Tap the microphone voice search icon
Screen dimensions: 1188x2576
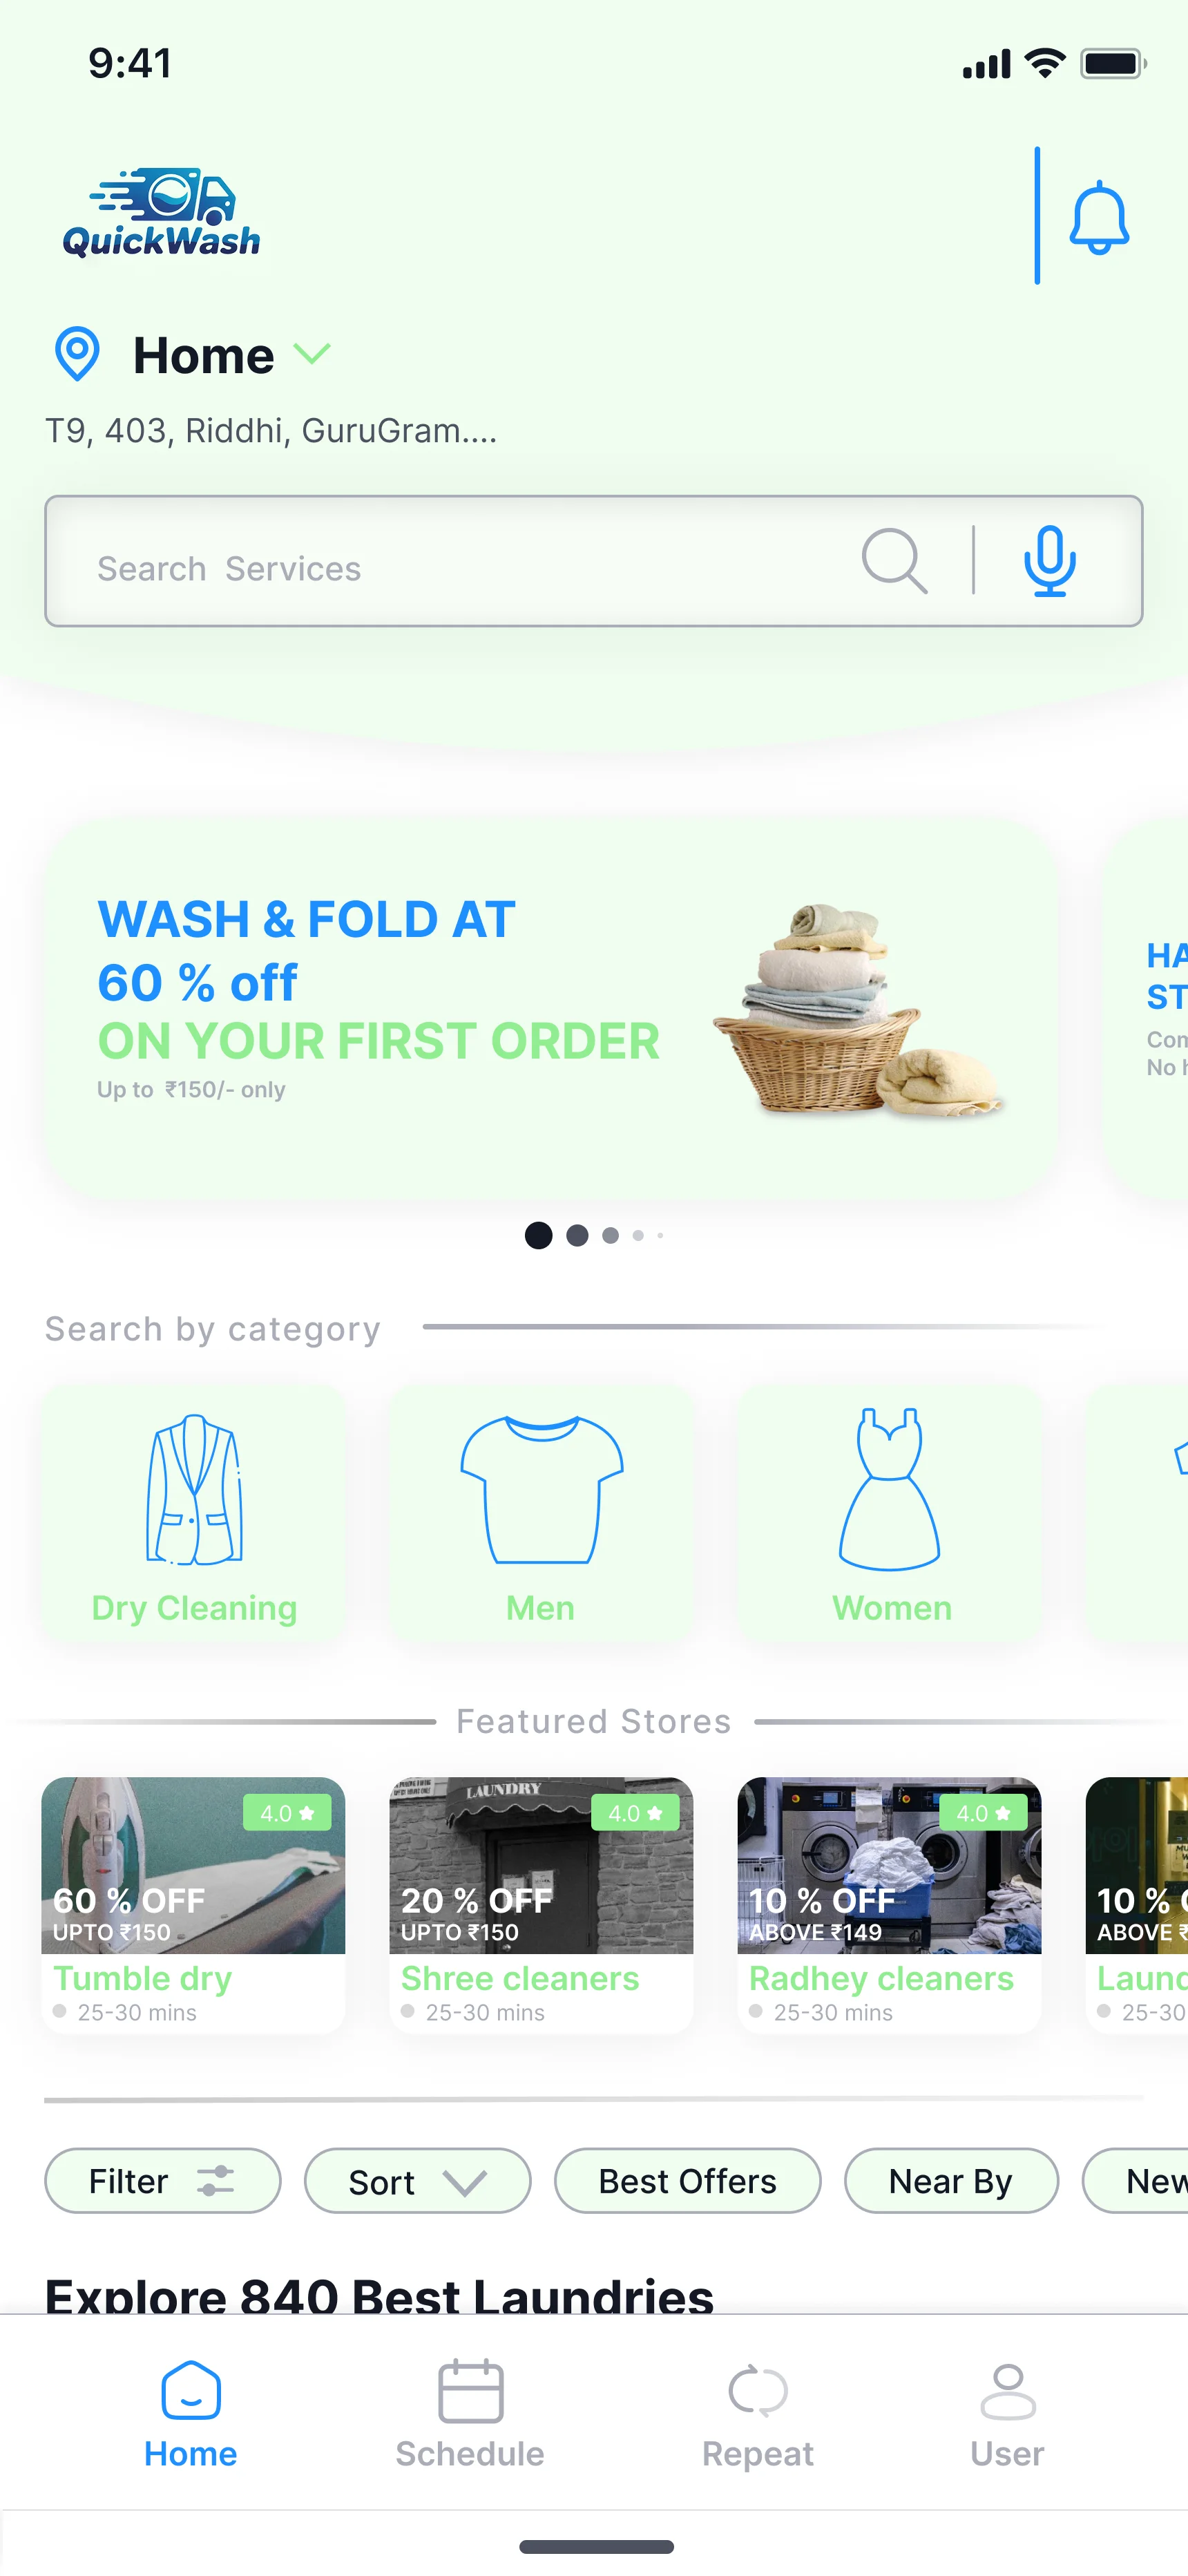[x=1049, y=561]
